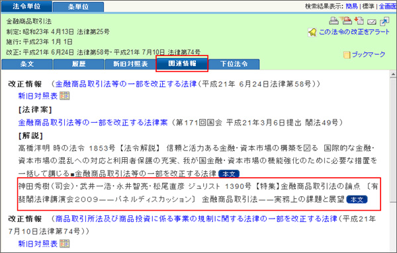Click the red quick-print printer icon

click(346, 20)
